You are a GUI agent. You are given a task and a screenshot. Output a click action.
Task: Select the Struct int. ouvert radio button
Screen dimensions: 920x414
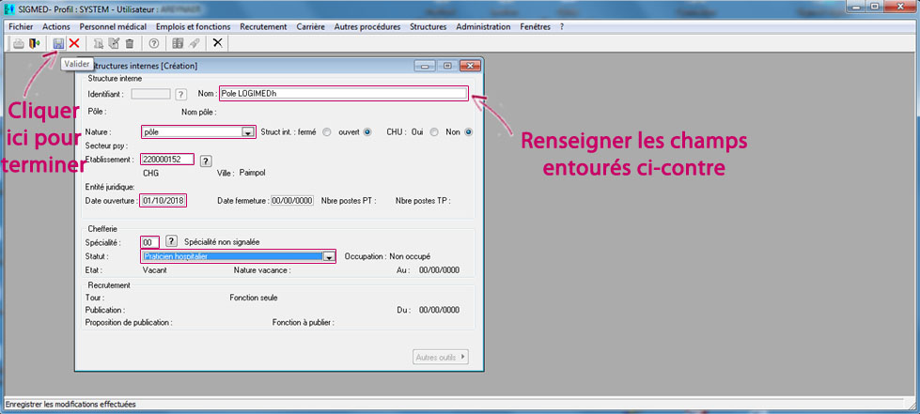tap(367, 132)
